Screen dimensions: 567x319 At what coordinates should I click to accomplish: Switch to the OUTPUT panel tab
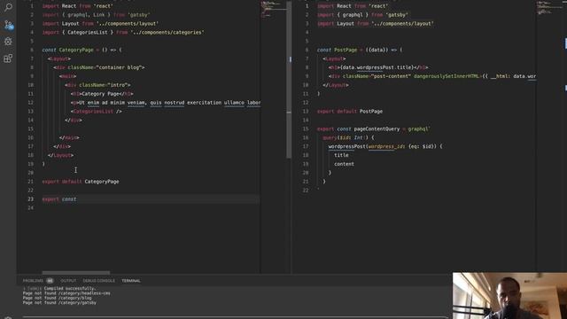[68, 281]
